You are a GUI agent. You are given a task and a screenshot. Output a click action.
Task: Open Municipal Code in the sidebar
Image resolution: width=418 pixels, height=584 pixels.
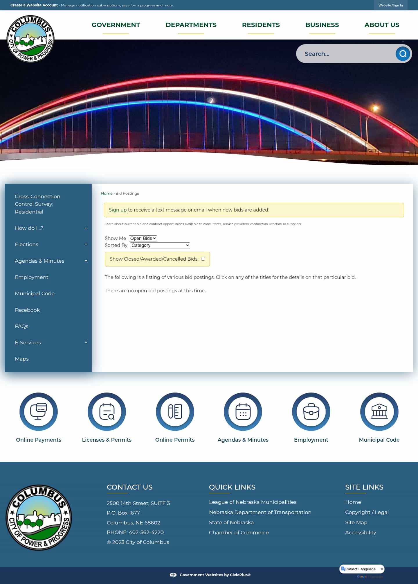point(35,293)
